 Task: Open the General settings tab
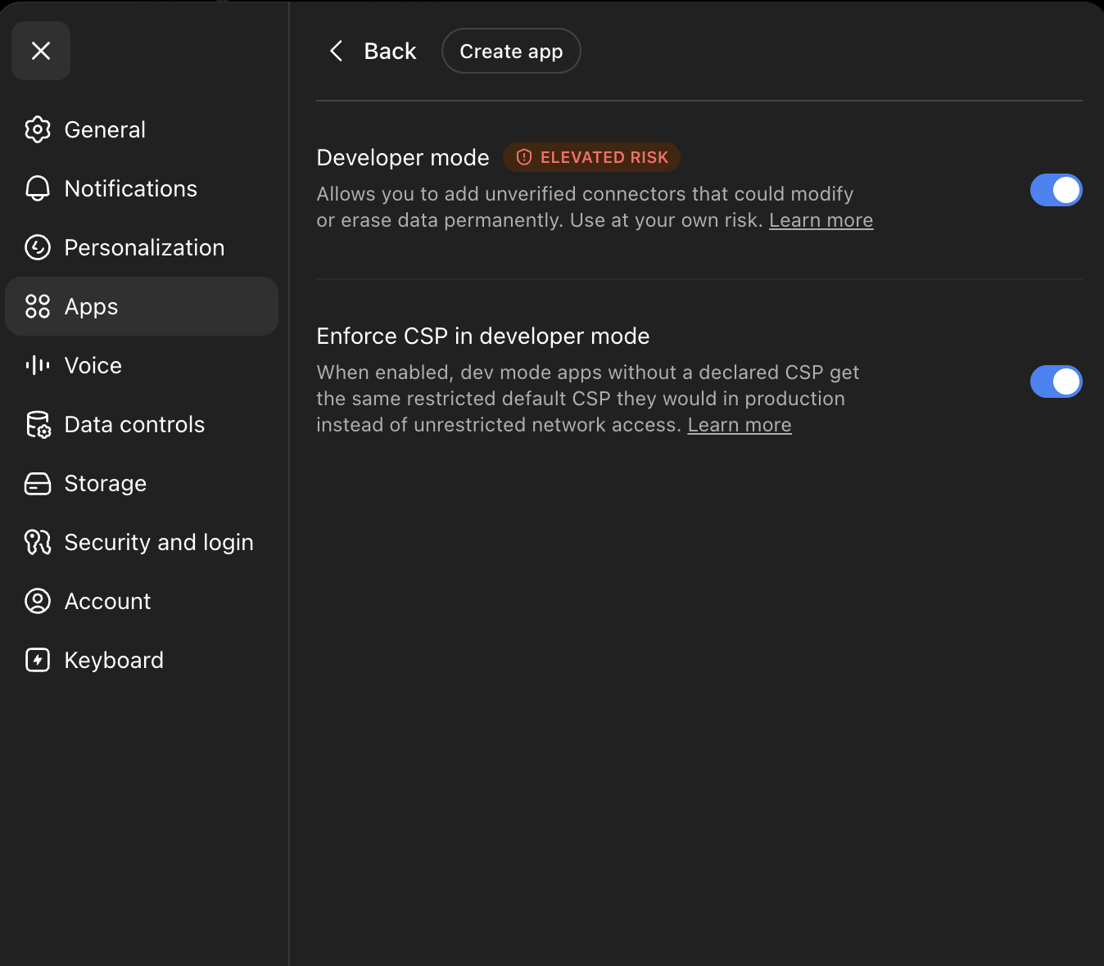coord(142,129)
